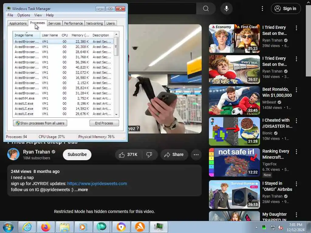This screenshot has width=311, height=233.
Task: Open Firefox from the taskbar
Action: (x=46, y=227)
